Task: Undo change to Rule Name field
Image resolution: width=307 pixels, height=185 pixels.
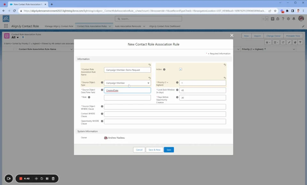Action: [150, 65]
